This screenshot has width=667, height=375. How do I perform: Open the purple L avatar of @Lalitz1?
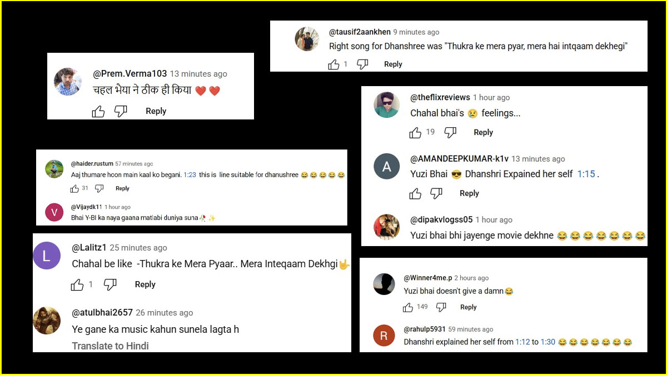point(47,256)
